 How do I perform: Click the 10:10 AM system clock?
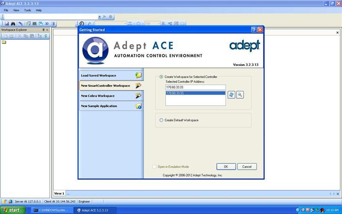point(333,210)
